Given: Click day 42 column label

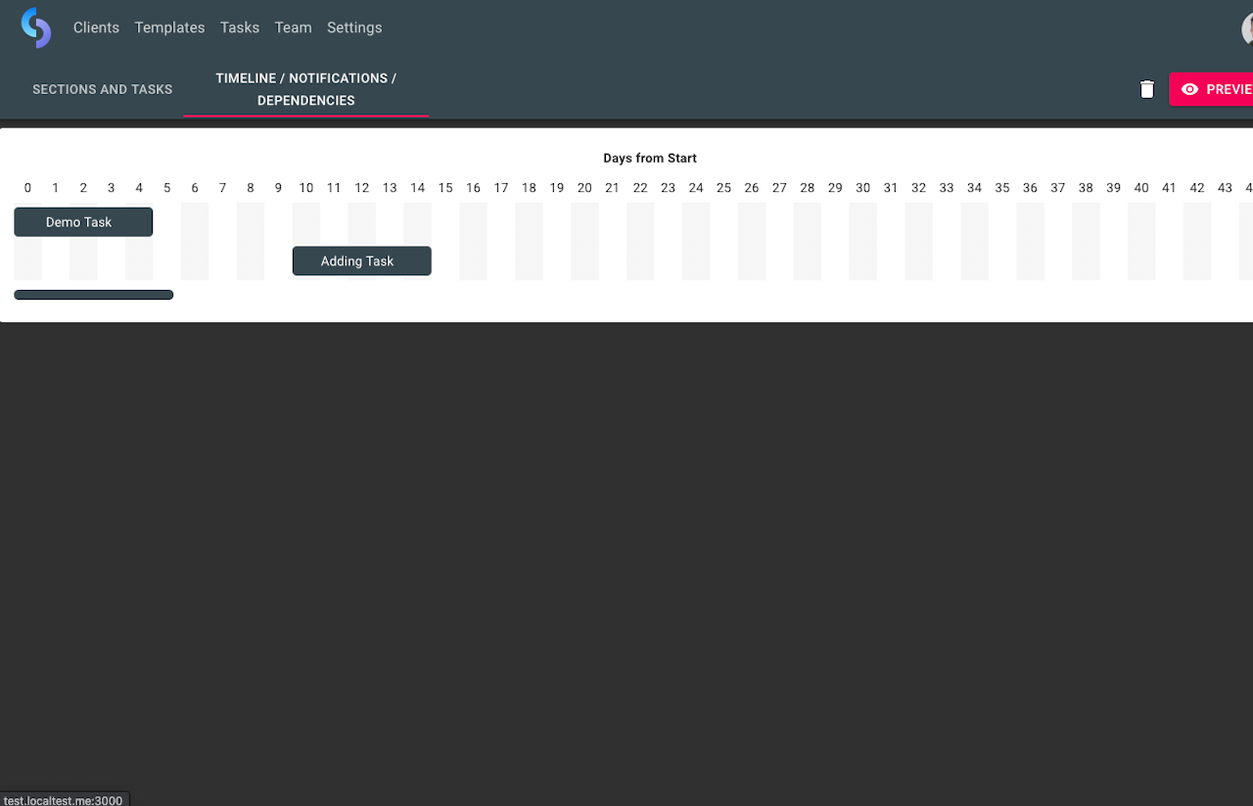Looking at the screenshot, I should click(x=1197, y=188).
